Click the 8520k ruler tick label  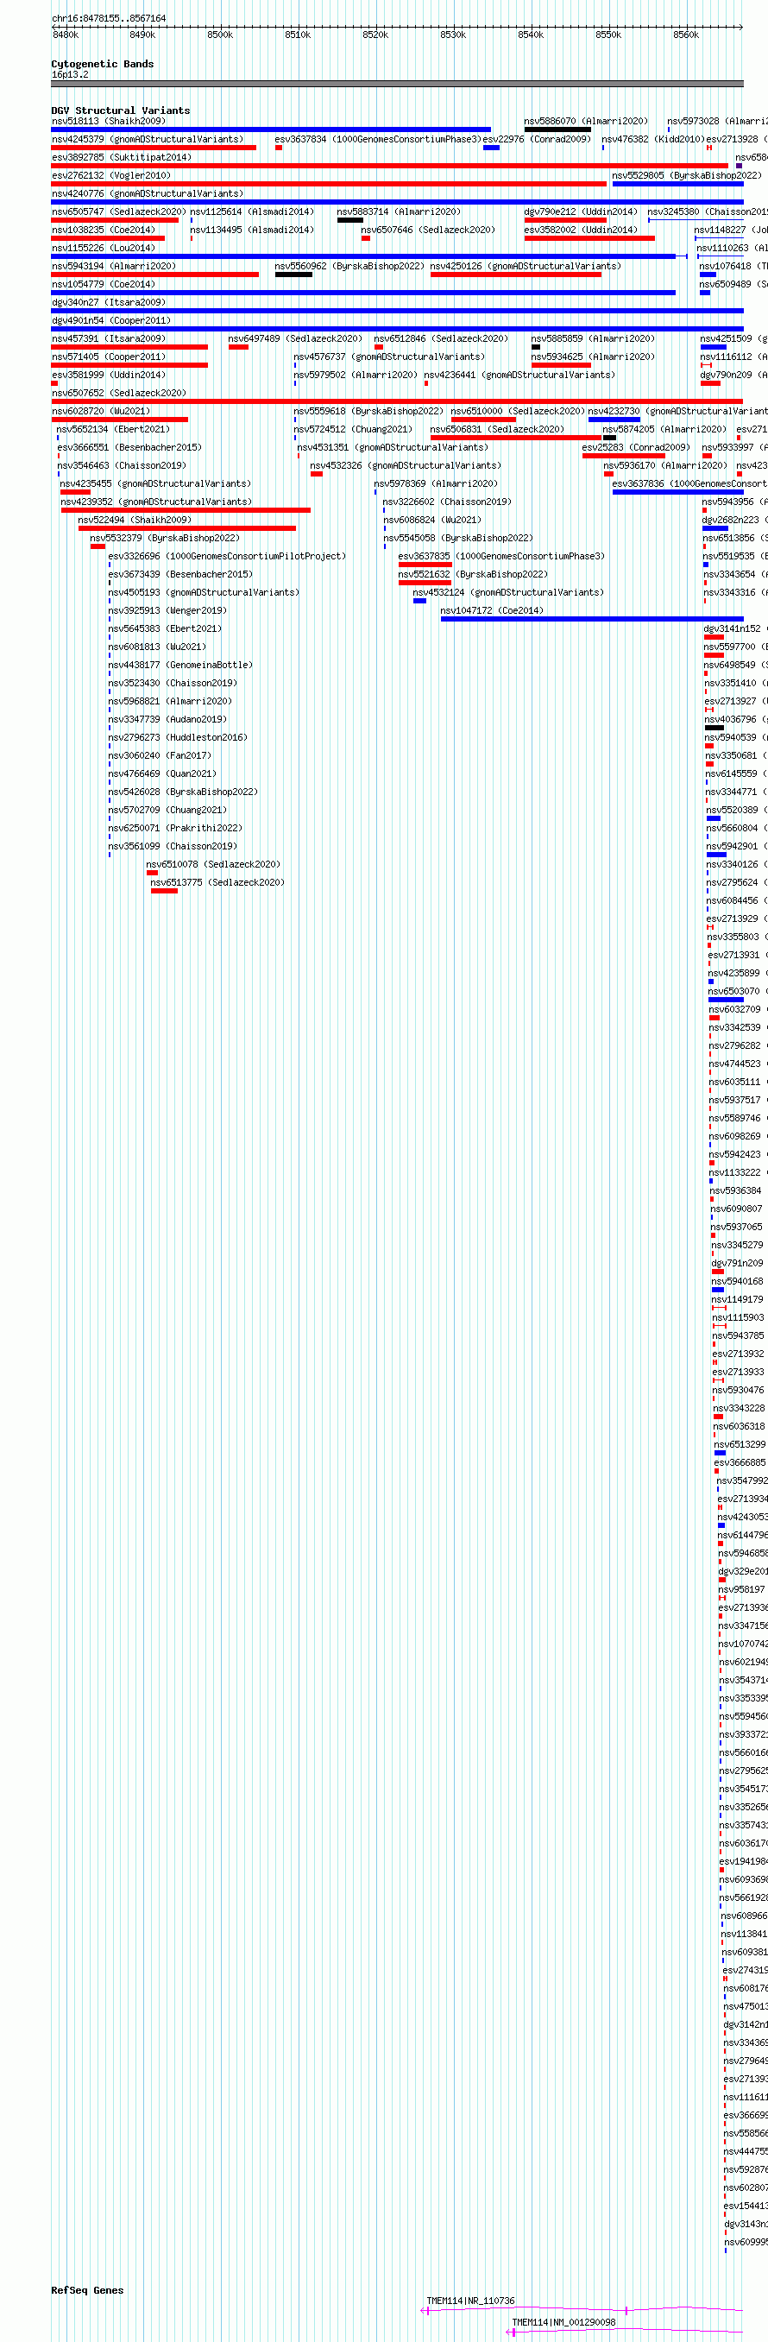click(x=375, y=35)
